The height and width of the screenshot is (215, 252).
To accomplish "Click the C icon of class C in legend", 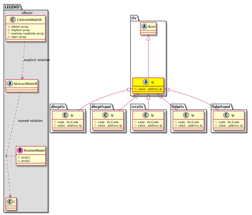I will pos(9,201).
